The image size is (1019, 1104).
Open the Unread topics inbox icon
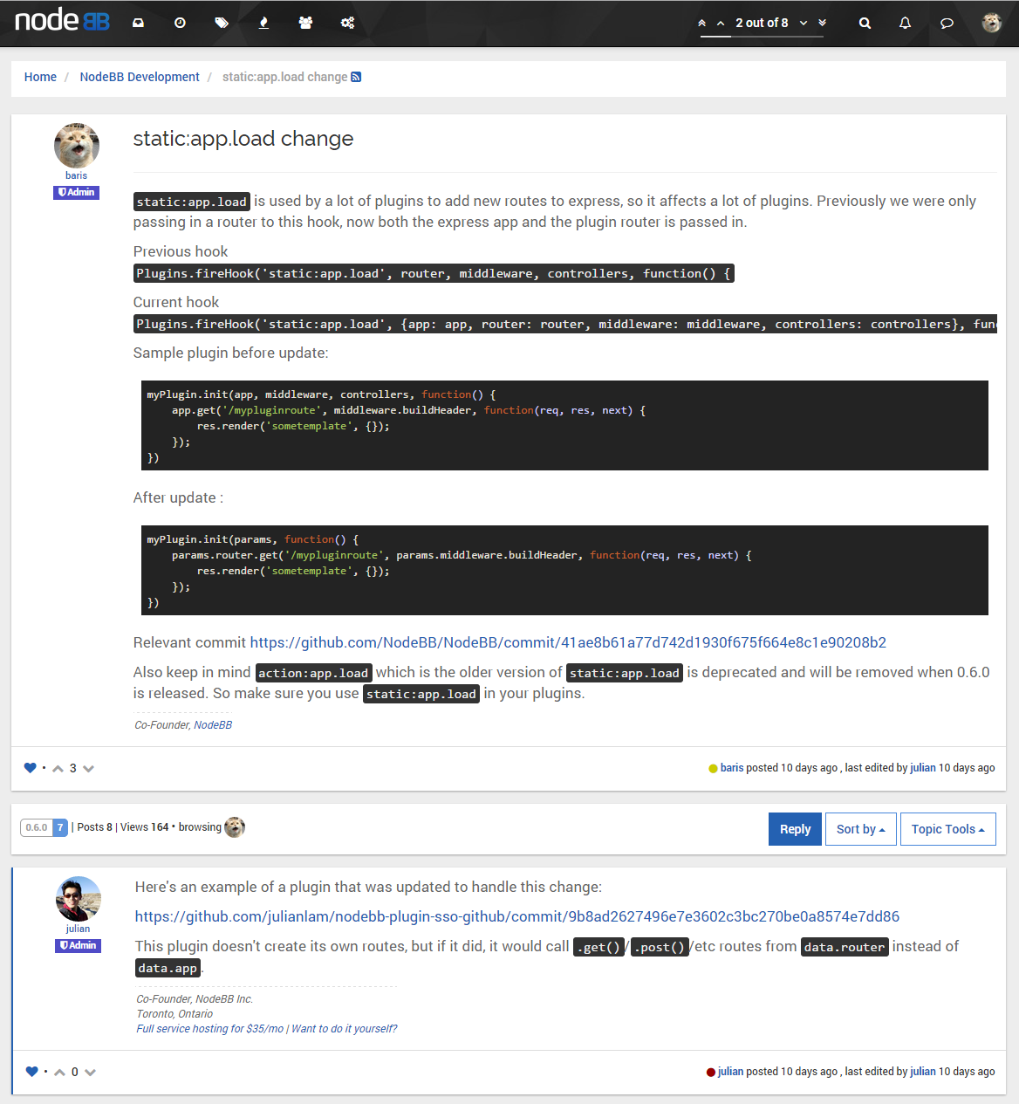[x=137, y=23]
